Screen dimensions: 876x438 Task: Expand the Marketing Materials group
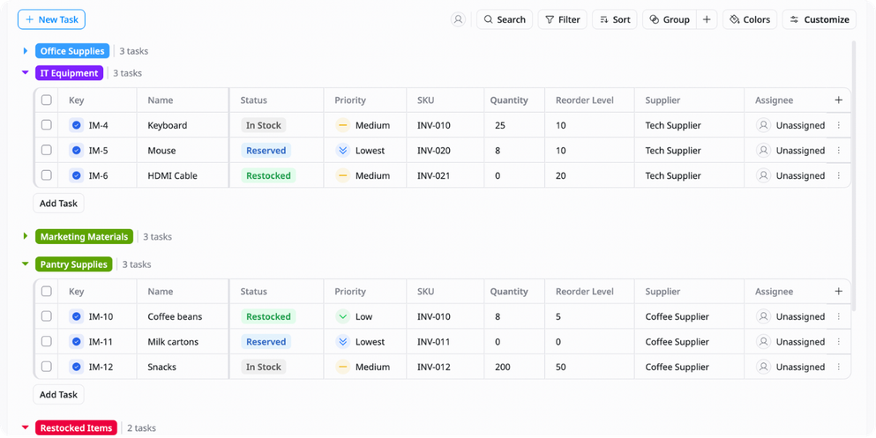pos(25,236)
